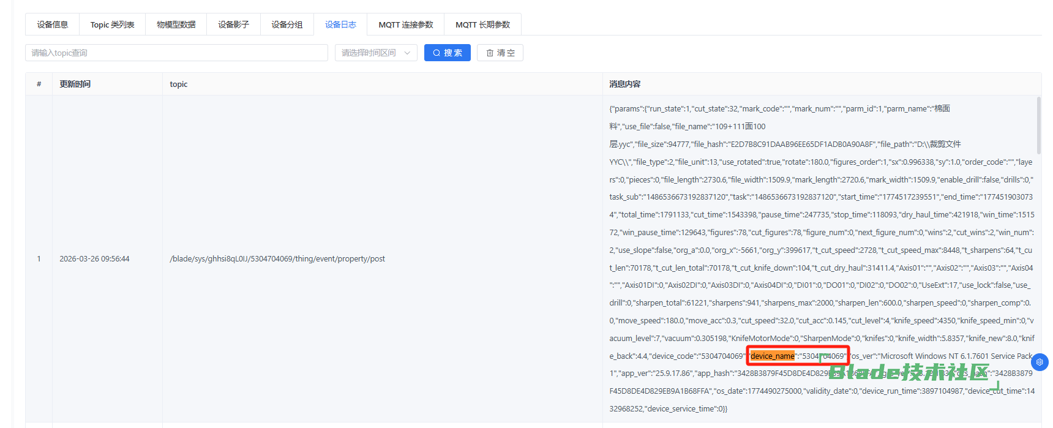Click the trash-can clear button

pyautogui.click(x=500, y=53)
